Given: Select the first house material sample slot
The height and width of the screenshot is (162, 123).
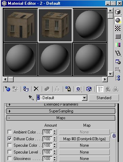Looking at the screenshot, I should tap(21, 25).
